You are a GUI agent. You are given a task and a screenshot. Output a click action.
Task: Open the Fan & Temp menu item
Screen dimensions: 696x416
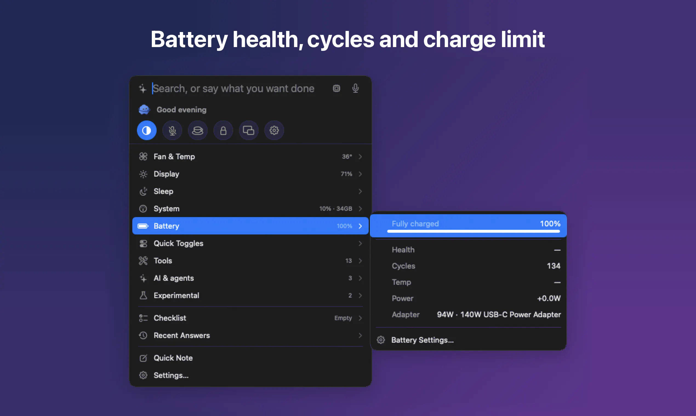point(250,157)
